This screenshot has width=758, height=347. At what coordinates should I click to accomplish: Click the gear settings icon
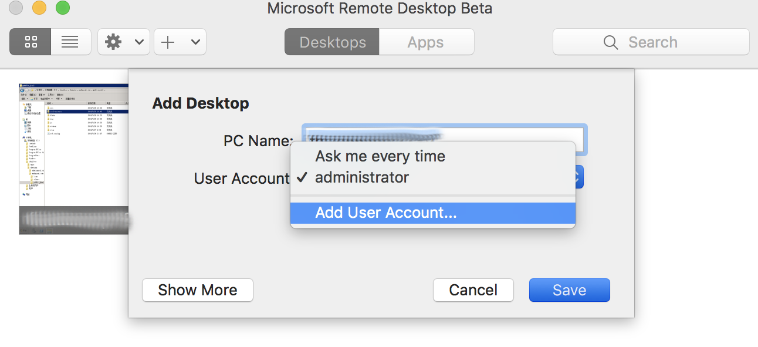[113, 42]
